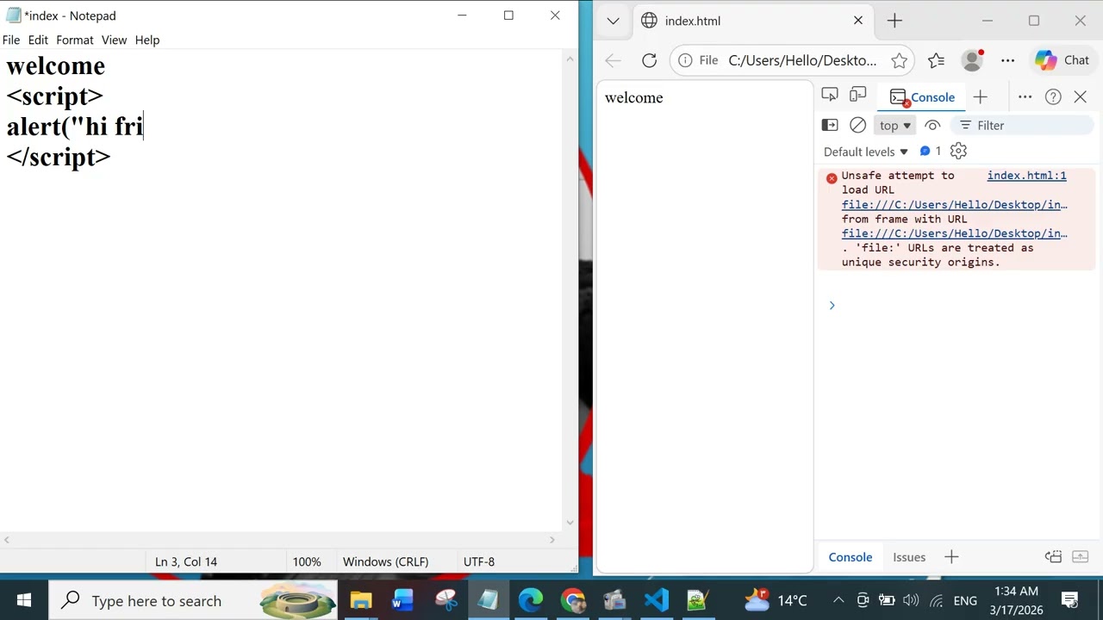
Task: Show hidden system tray icons
Action: pyautogui.click(x=838, y=600)
